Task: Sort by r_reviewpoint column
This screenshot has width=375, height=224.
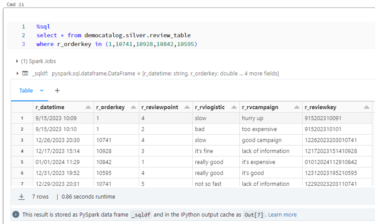Action: pos(186,107)
